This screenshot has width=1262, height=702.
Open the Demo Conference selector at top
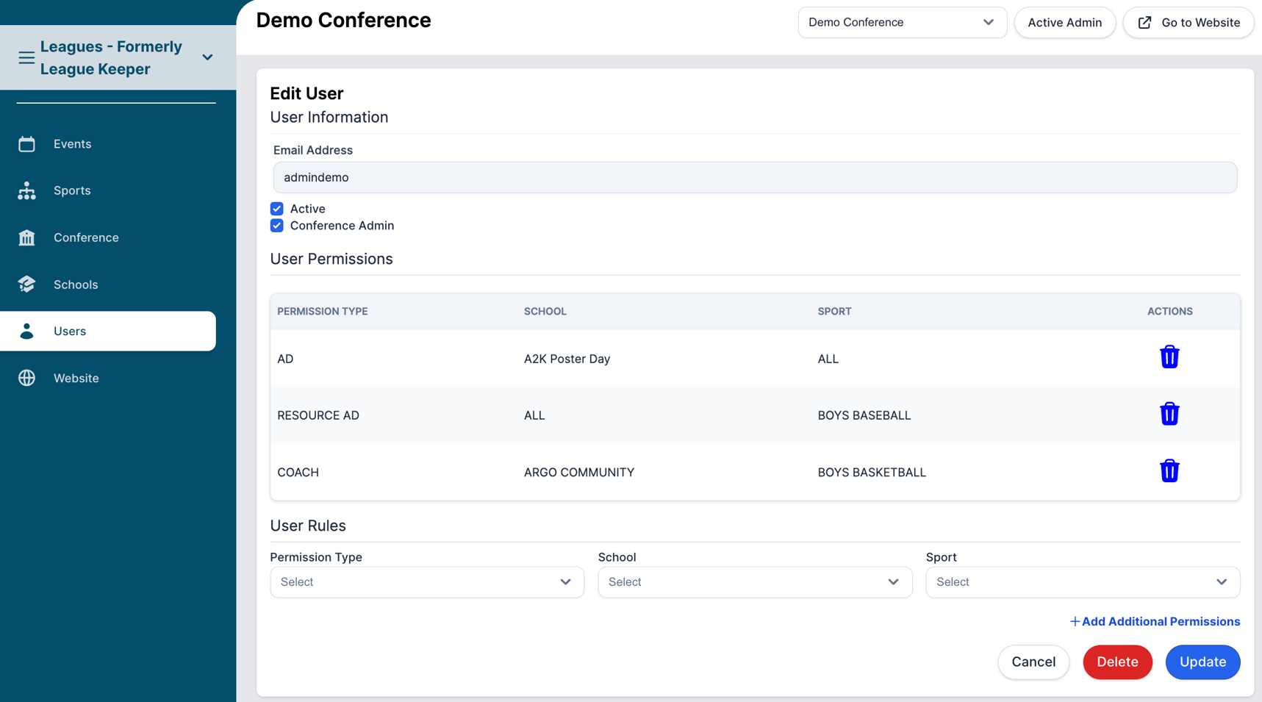point(901,23)
